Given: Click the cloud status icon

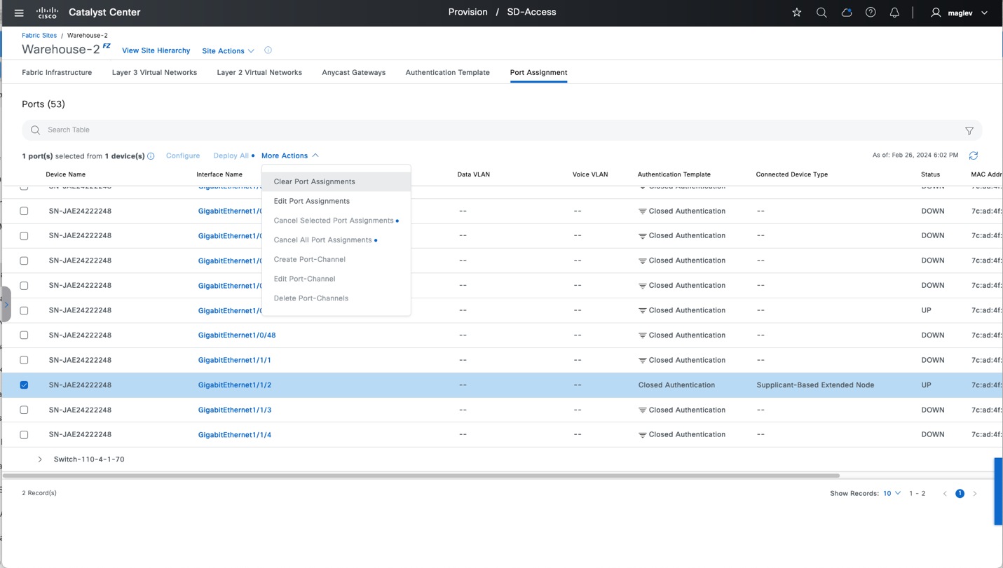Looking at the screenshot, I should pyautogui.click(x=846, y=13).
